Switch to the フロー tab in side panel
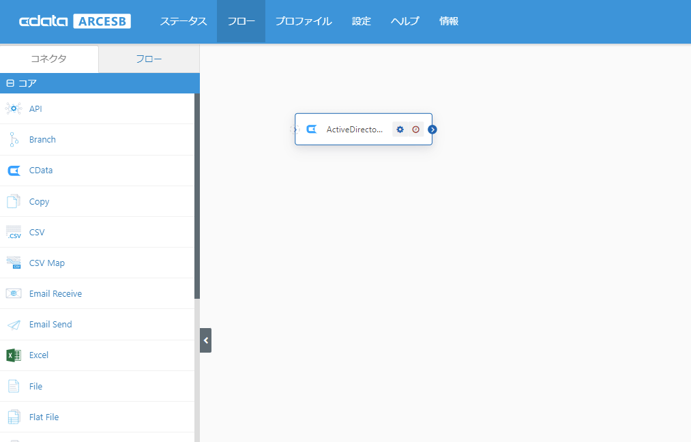691x442 pixels. point(149,59)
